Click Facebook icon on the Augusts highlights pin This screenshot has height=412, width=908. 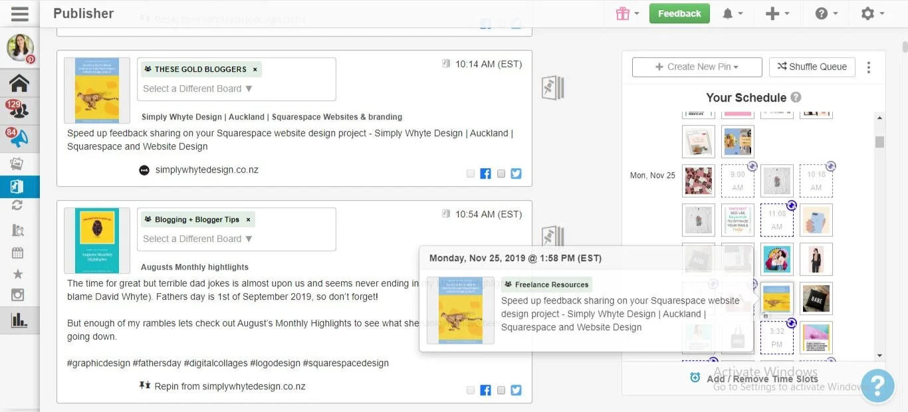(x=485, y=390)
